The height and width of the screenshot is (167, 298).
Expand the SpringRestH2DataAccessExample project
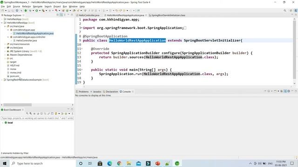[2, 80]
